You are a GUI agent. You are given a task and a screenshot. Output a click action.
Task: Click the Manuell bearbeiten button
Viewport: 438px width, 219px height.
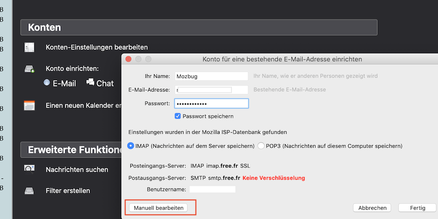tap(158, 208)
